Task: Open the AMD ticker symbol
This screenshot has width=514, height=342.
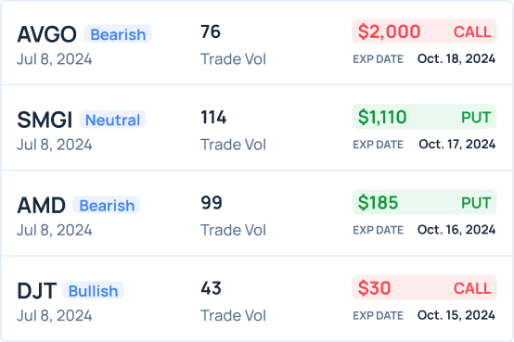Action: coord(42,206)
